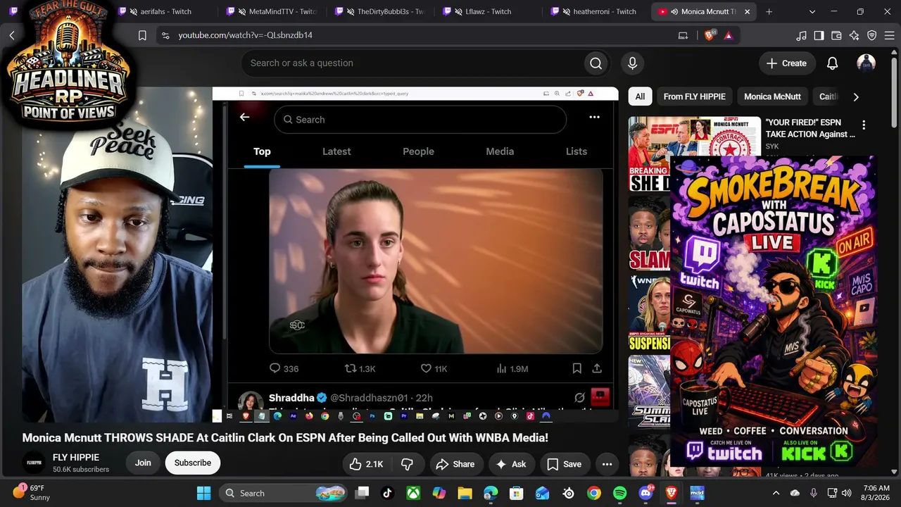
Task: Open the Brave VPN shield icon
Action: (871, 35)
